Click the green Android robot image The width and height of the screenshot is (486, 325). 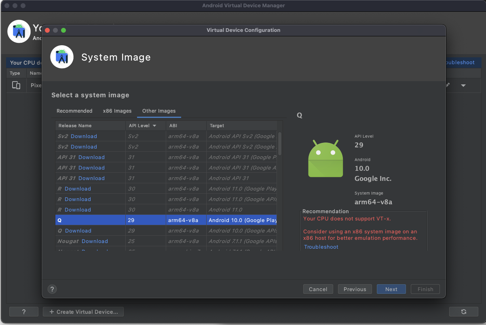(325, 159)
